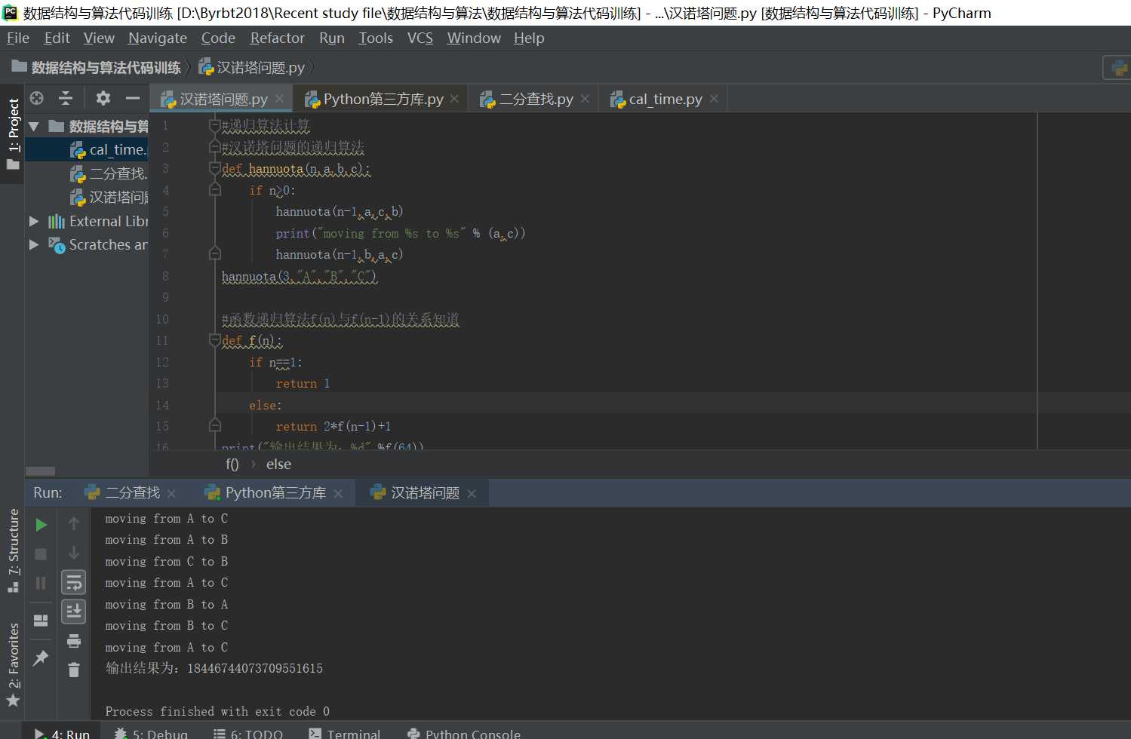Fold the comment block at line 1
Viewport: 1131px width, 739px height.
click(x=214, y=125)
